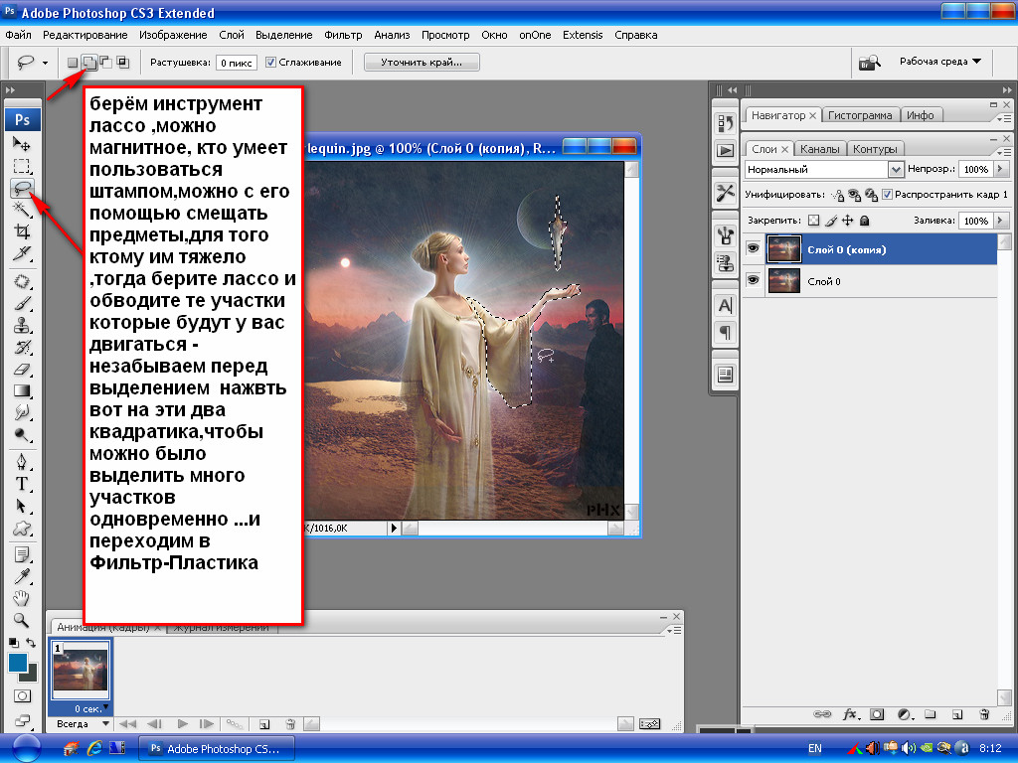Viewport: 1018px width, 763px height.
Task: Hide the Слой 0 (копия) layer
Action: pyautogui.click(x=754, y=248)
